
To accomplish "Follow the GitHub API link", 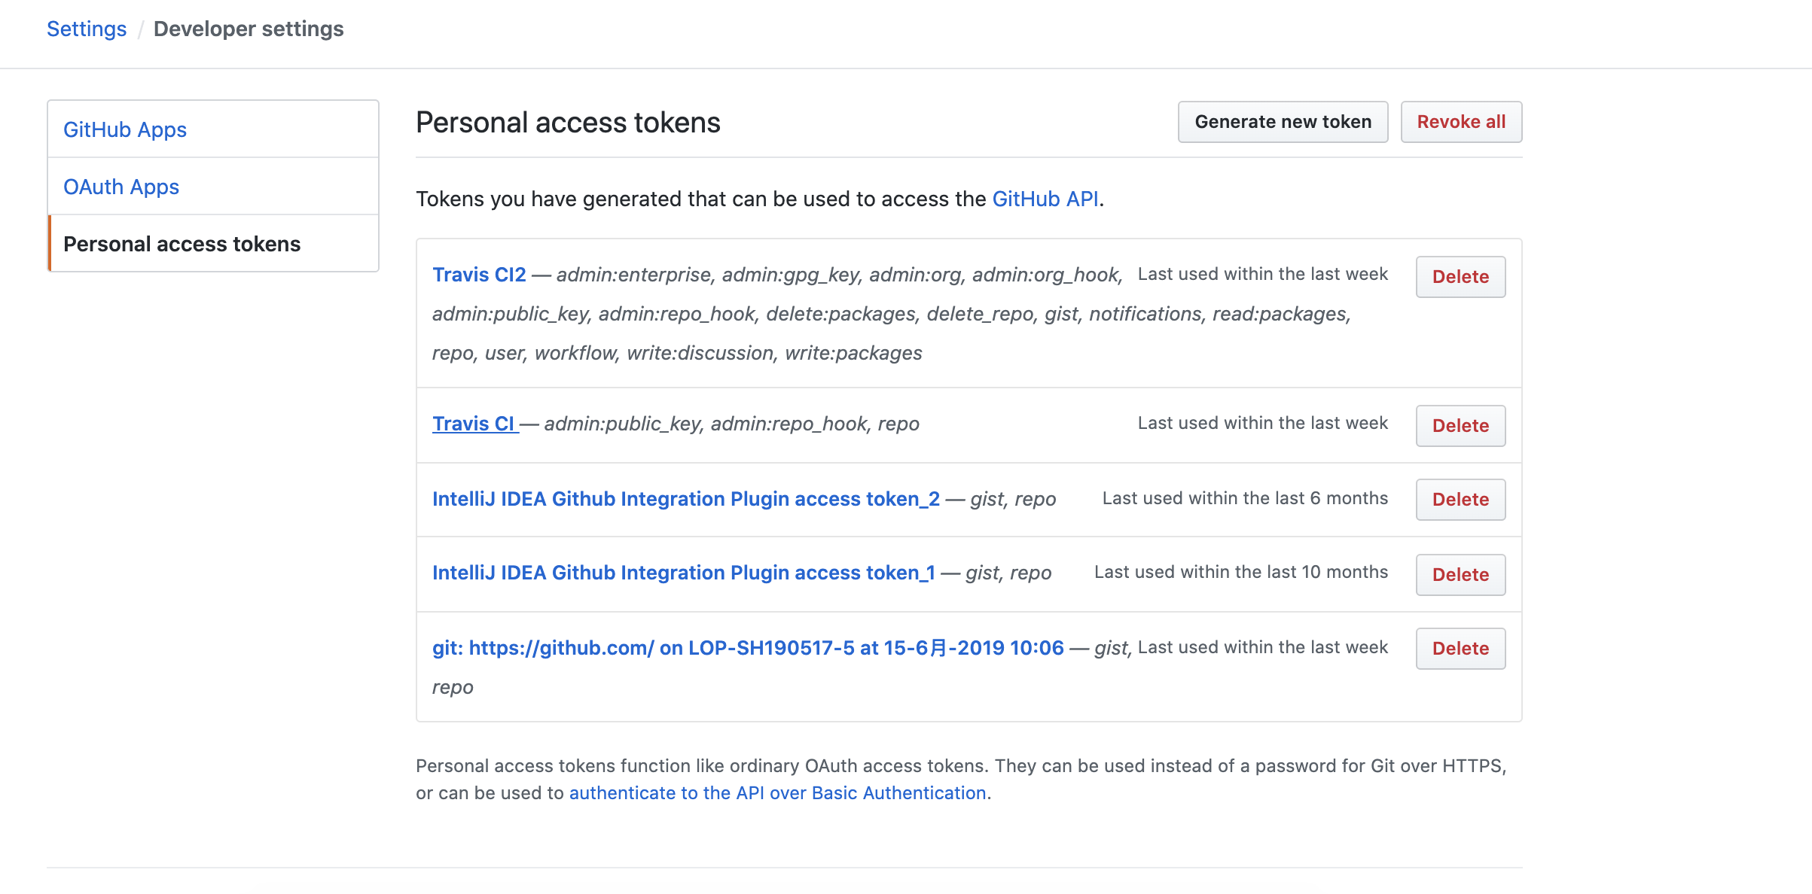I will 1045,199.
